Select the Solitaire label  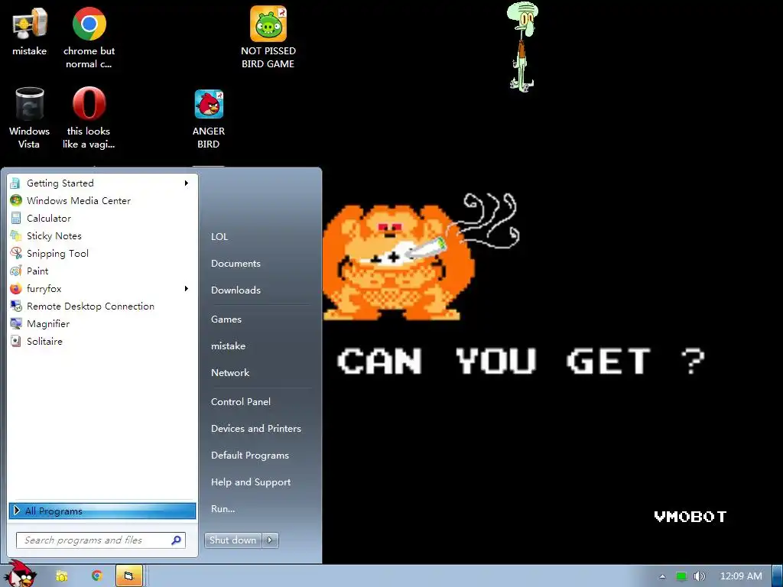coord(44,342)
